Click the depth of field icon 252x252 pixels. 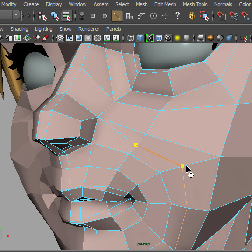pyautogui.click(x=229, y=38)
